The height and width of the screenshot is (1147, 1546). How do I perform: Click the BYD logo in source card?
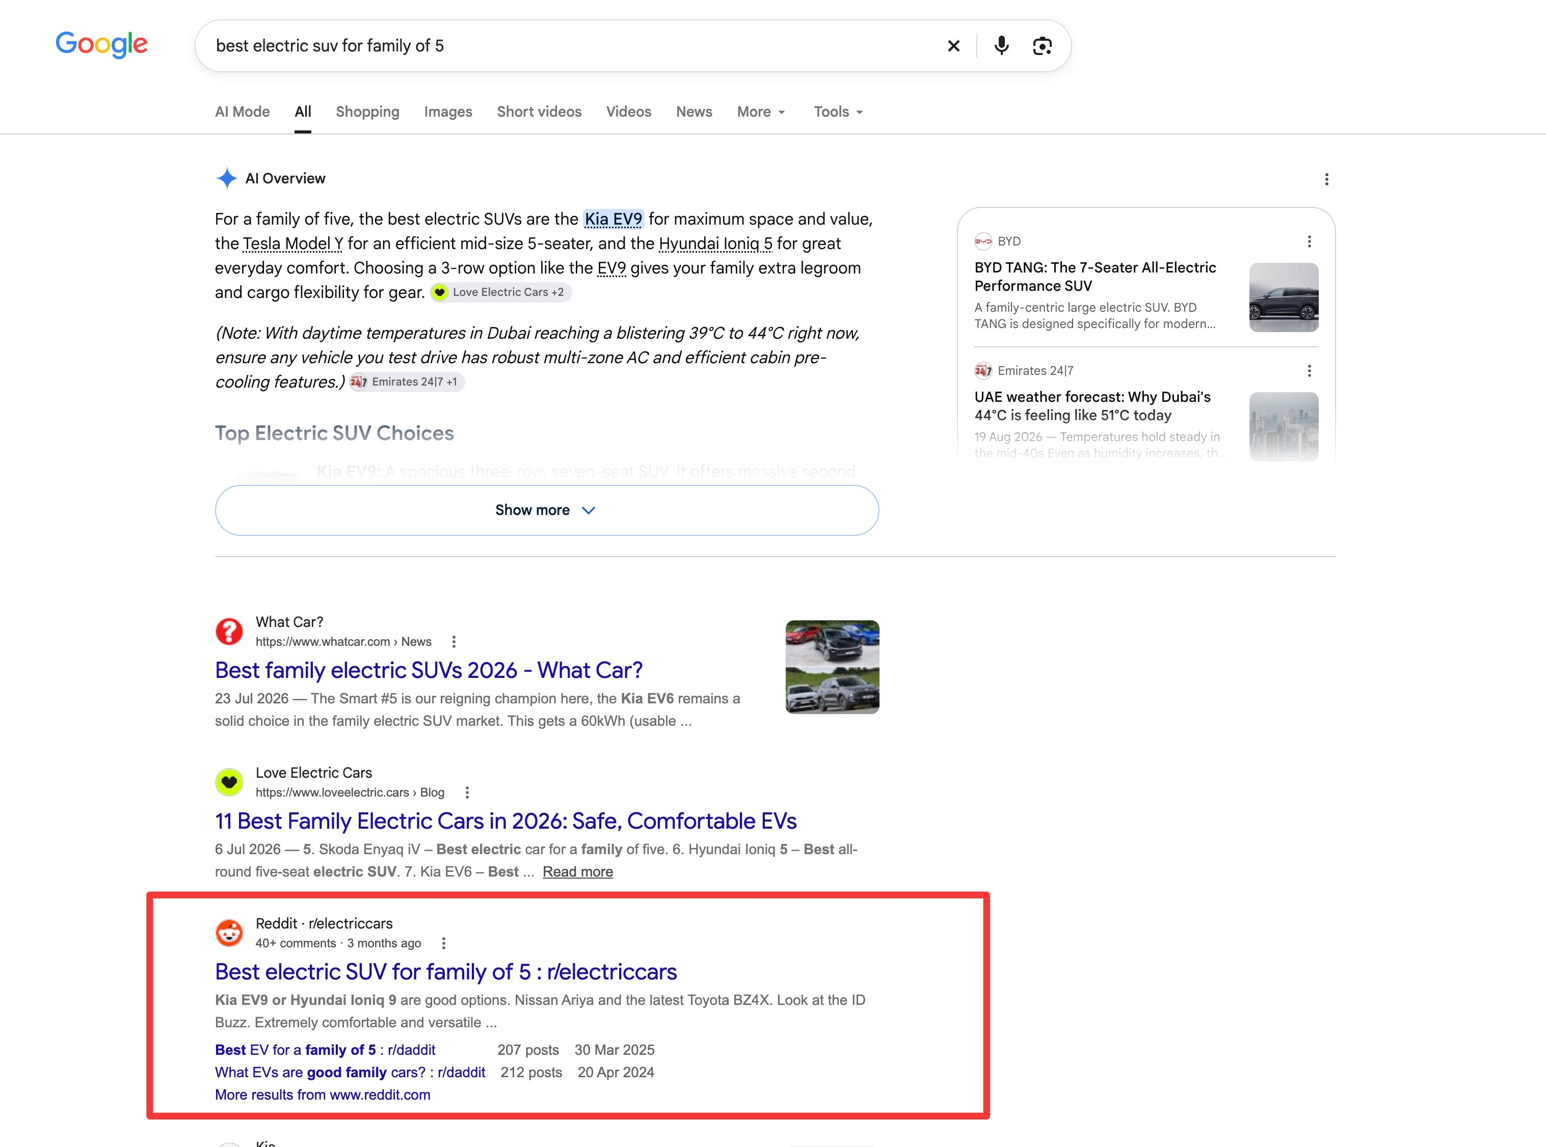coord(983,241)
